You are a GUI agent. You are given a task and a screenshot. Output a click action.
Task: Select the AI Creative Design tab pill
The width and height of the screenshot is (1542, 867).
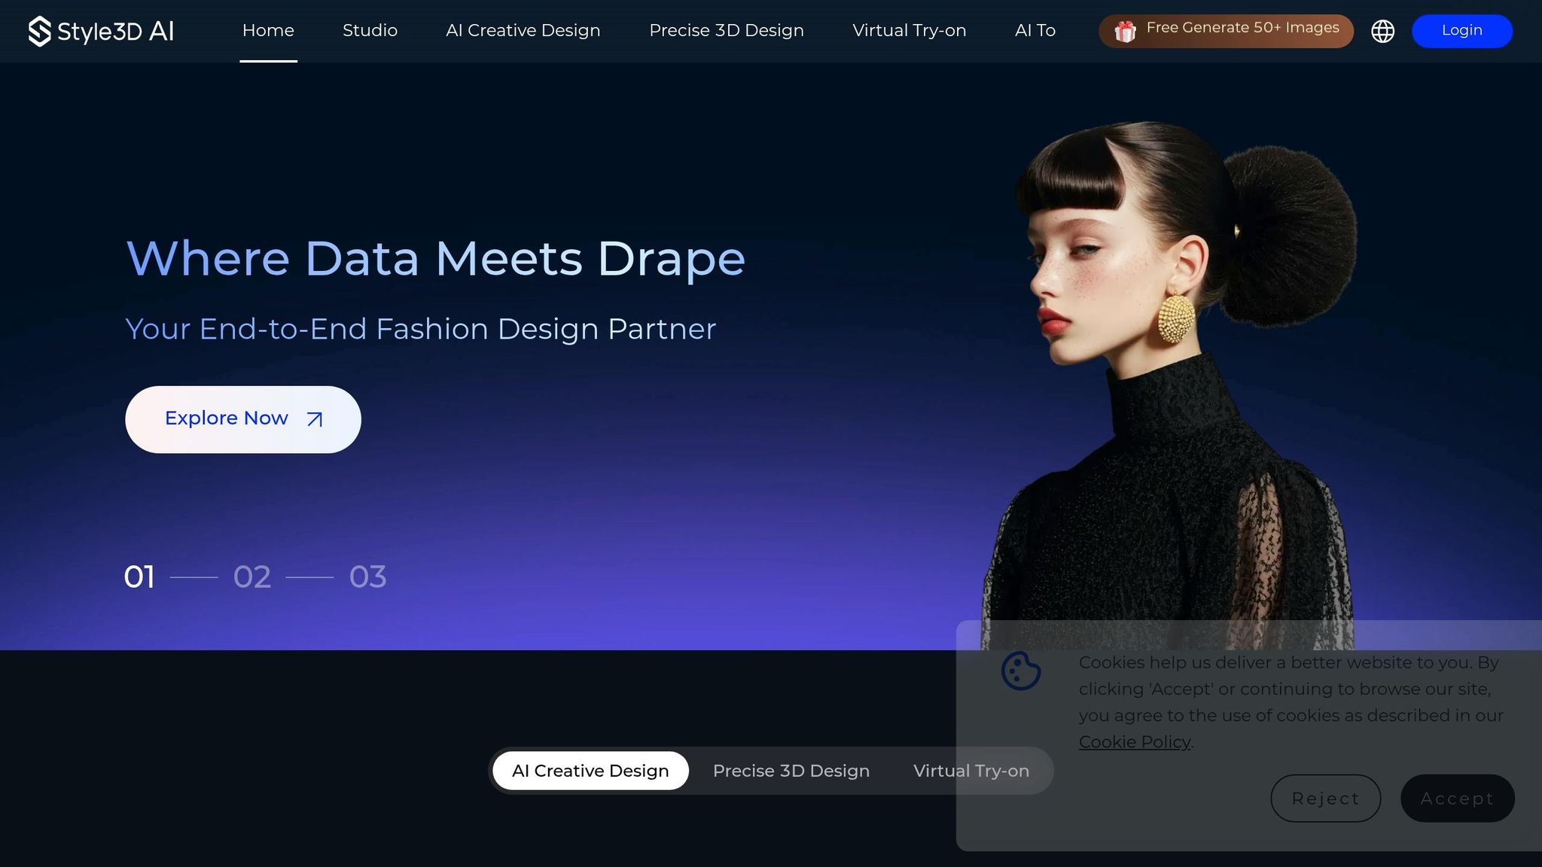tap(590, 771)
